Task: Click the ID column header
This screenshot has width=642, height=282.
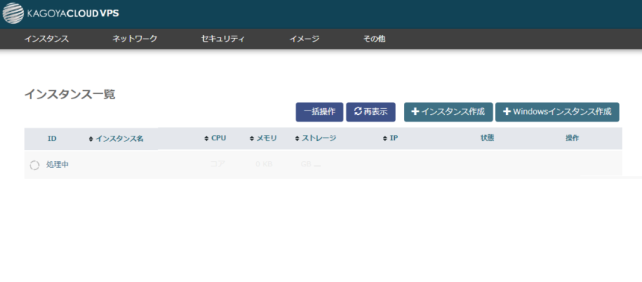Action: click(52, 138)
